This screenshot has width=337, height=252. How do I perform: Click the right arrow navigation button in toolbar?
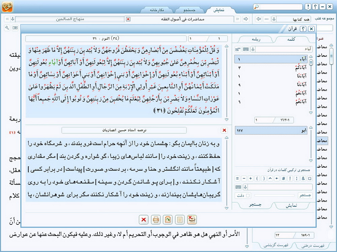[245, 19]
